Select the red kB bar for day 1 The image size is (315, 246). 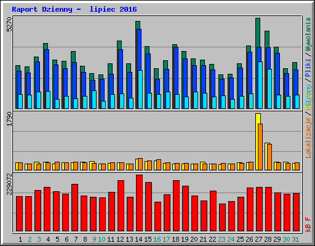pyautogui.click(x=19, y=214)
